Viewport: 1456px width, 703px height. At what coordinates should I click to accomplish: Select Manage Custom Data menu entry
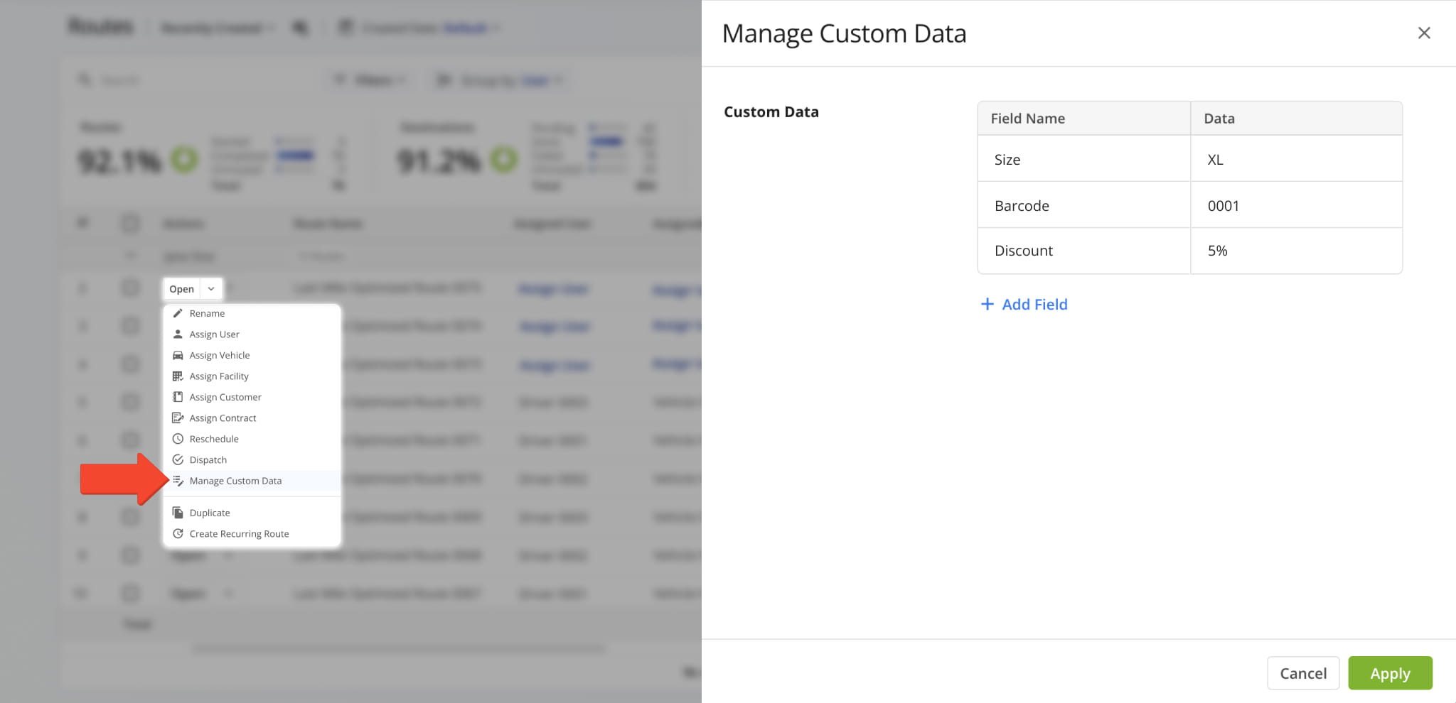click(x=235, y=481)
